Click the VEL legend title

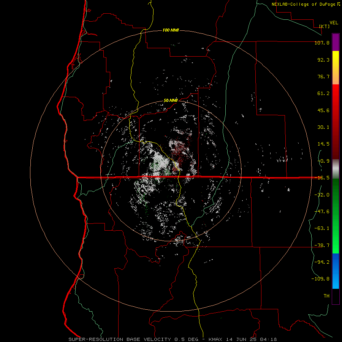(334, 23)
